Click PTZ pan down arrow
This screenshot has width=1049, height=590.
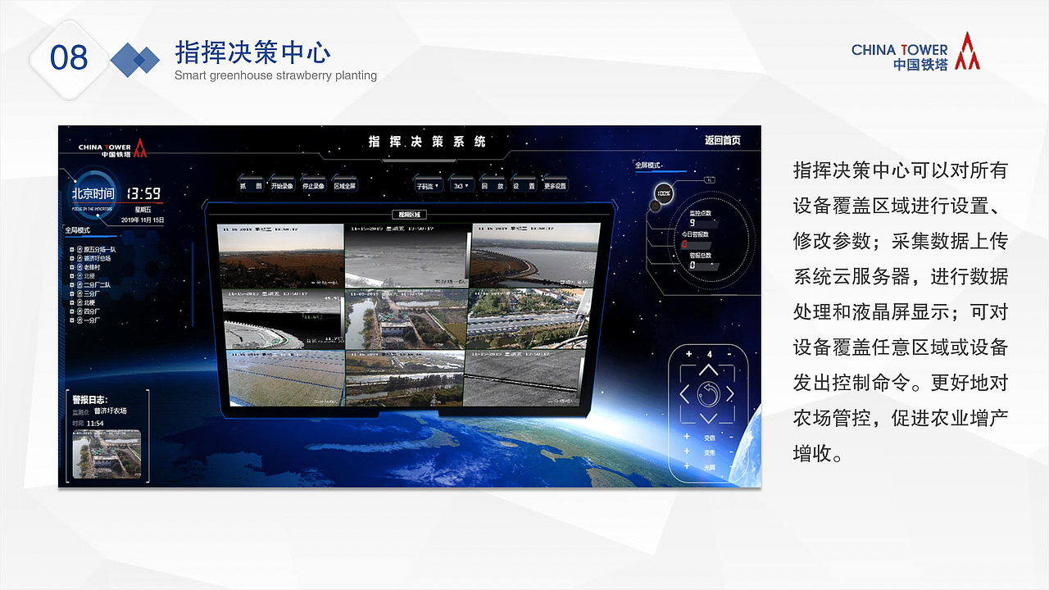[709, 418]
